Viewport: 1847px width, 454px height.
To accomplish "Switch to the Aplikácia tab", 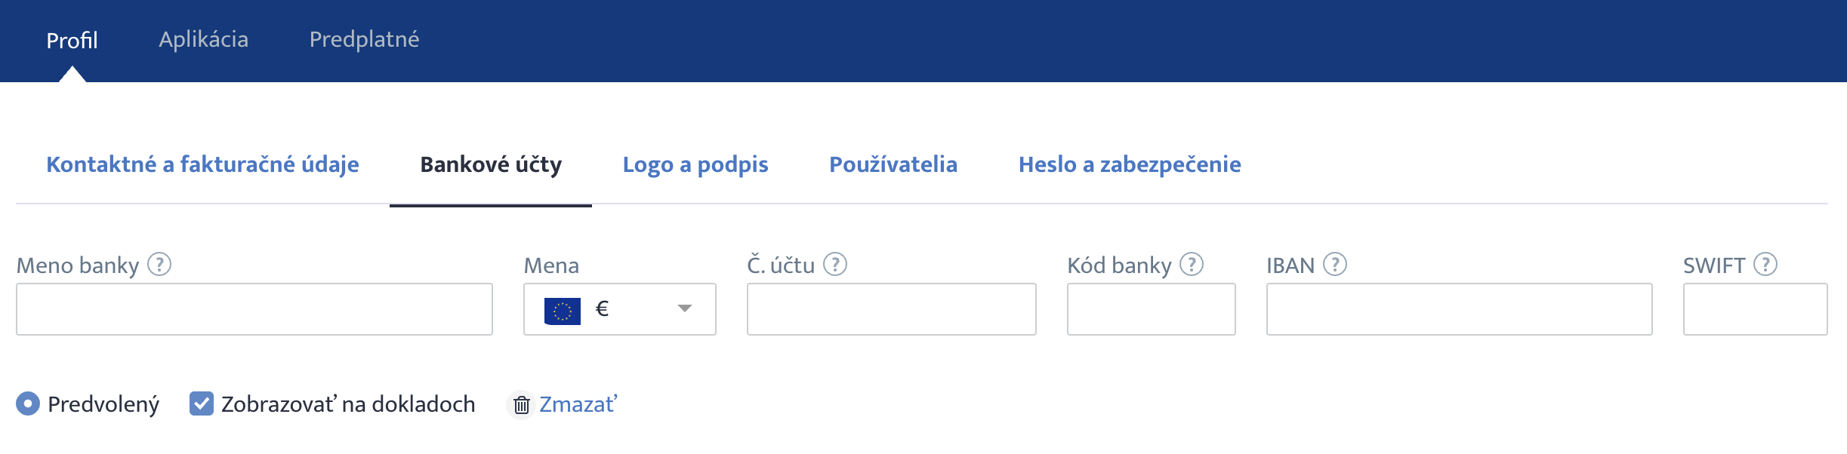I will point(204,39).
